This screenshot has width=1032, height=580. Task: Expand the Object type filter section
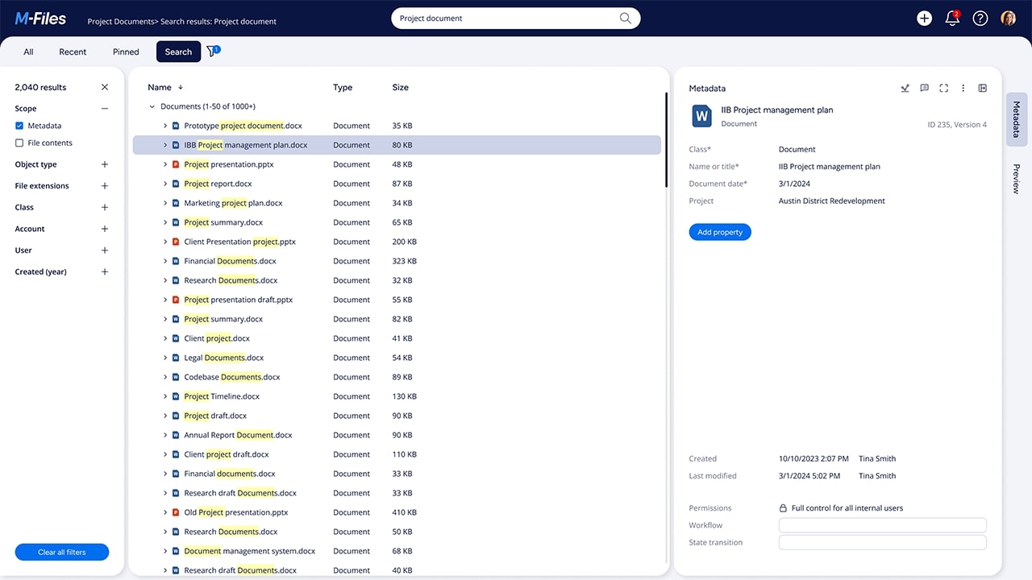pyautogui.click(x=103, y=164)
